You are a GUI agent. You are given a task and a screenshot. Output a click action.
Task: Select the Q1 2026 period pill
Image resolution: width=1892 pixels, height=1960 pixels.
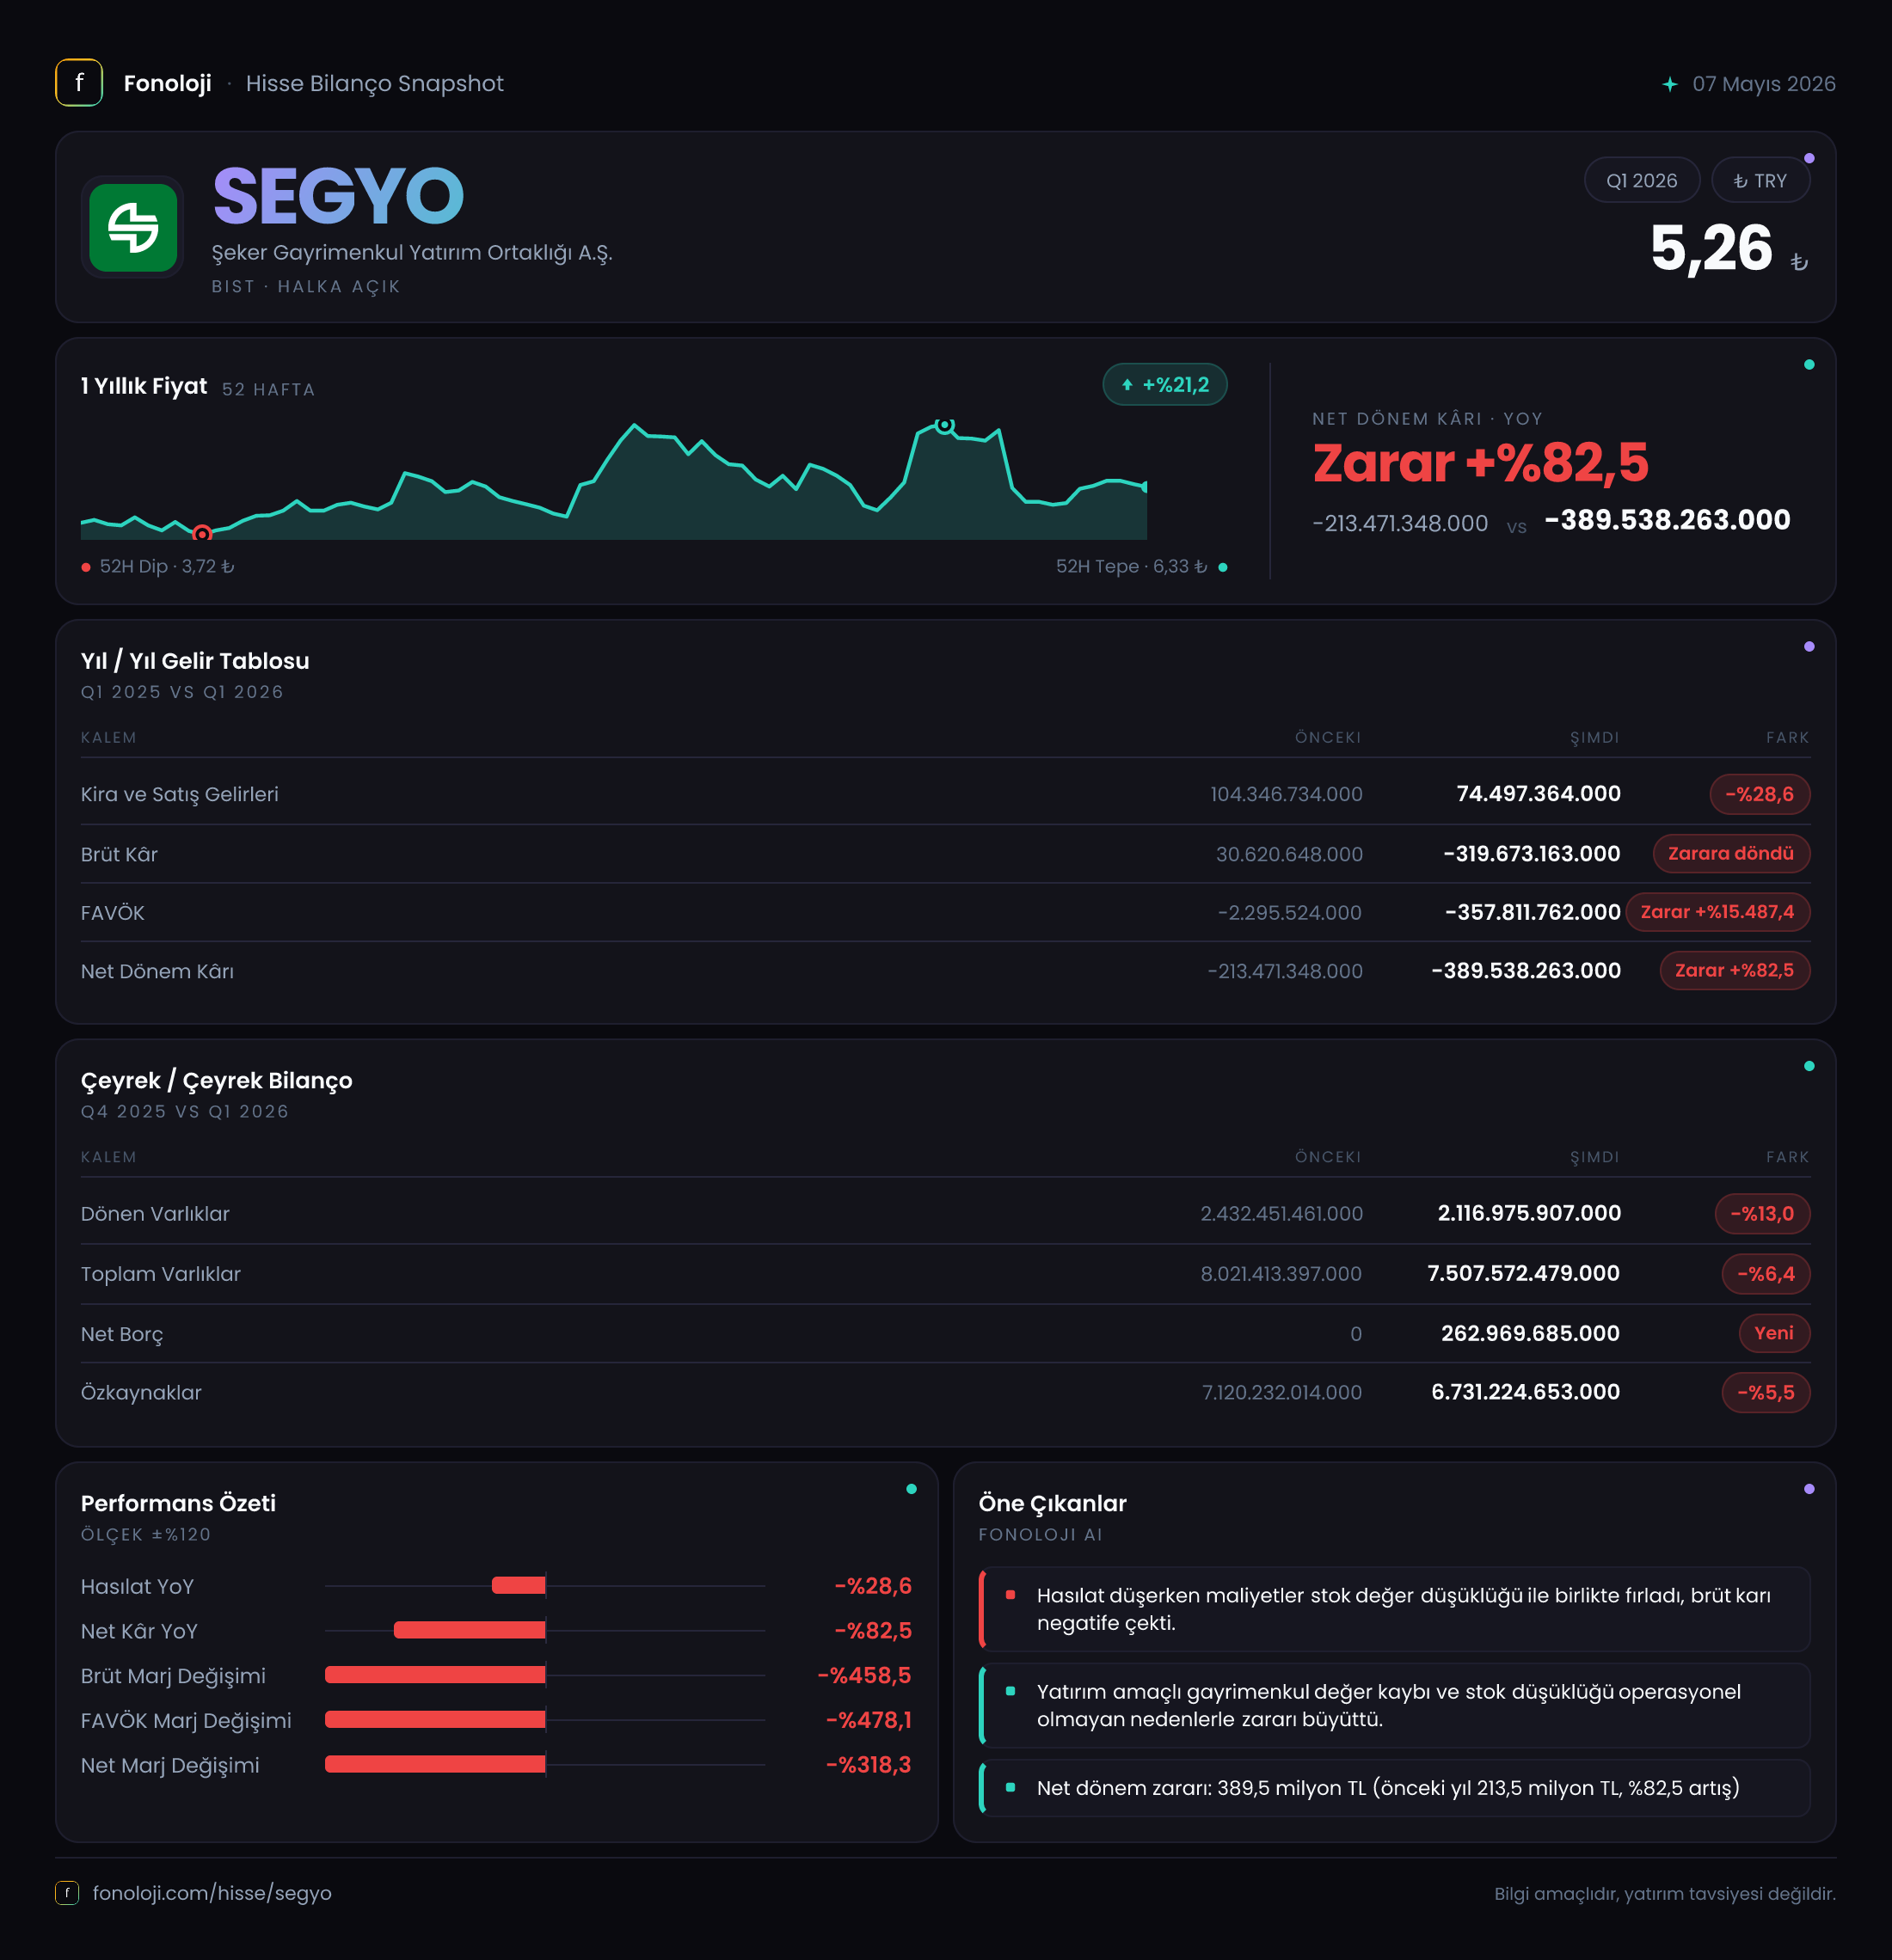click(1641, 181)
